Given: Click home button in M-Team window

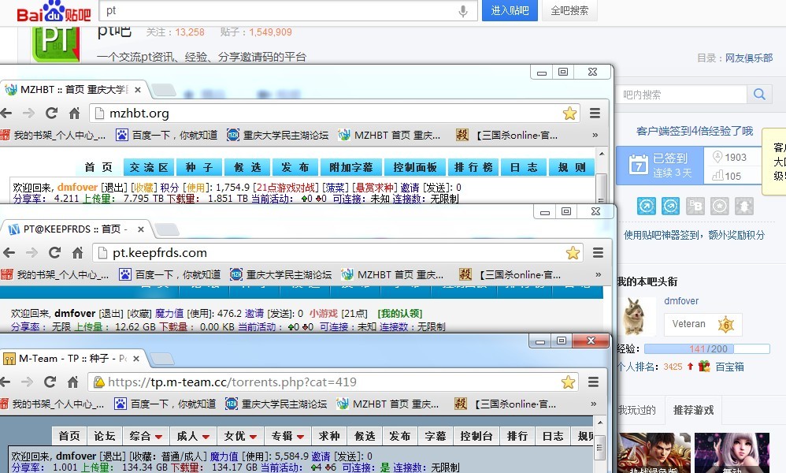Looking at the screenshot, I should (x=72, y=382).
